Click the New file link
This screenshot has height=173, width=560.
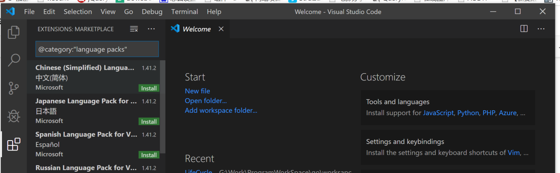(197, 91)
